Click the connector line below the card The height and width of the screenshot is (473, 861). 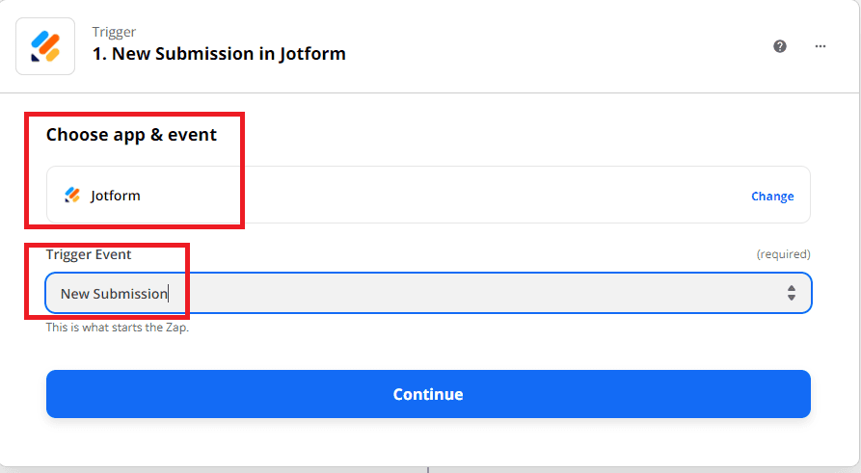click(428, 469)
